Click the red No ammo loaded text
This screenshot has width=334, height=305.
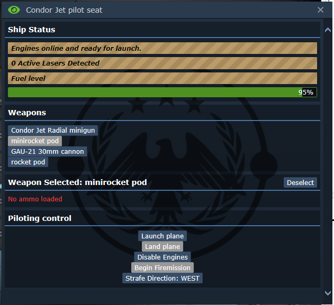[35, 199]
